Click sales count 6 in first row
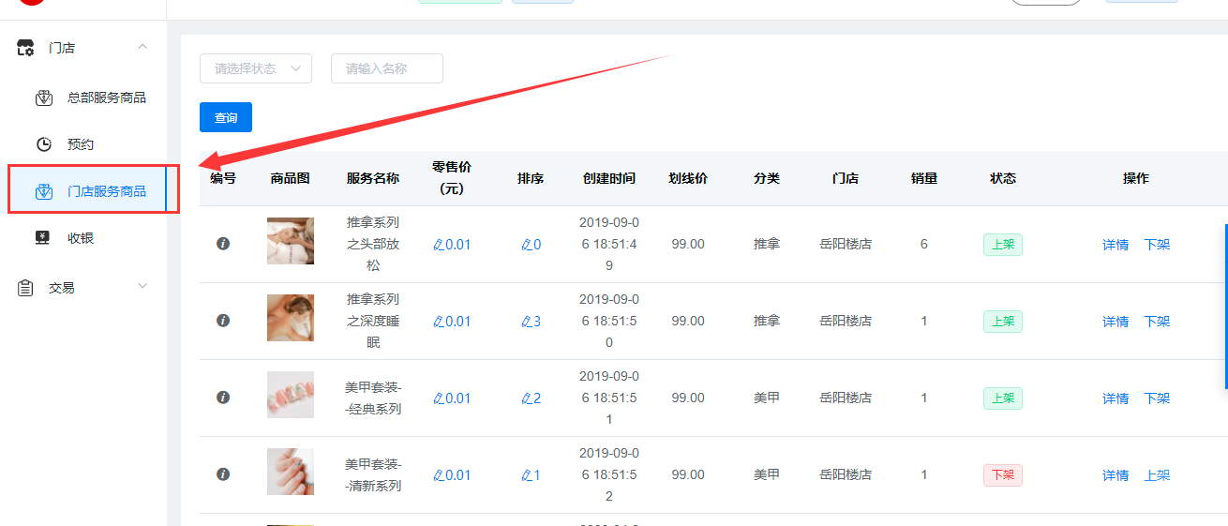The height and width of the screenshot is (526, 1228). (924, 245)
